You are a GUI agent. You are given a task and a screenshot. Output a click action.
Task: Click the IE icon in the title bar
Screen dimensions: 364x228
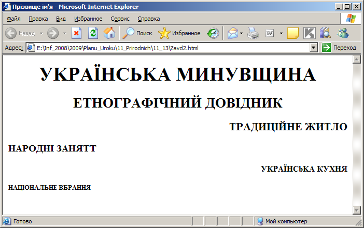pos(7,6)
